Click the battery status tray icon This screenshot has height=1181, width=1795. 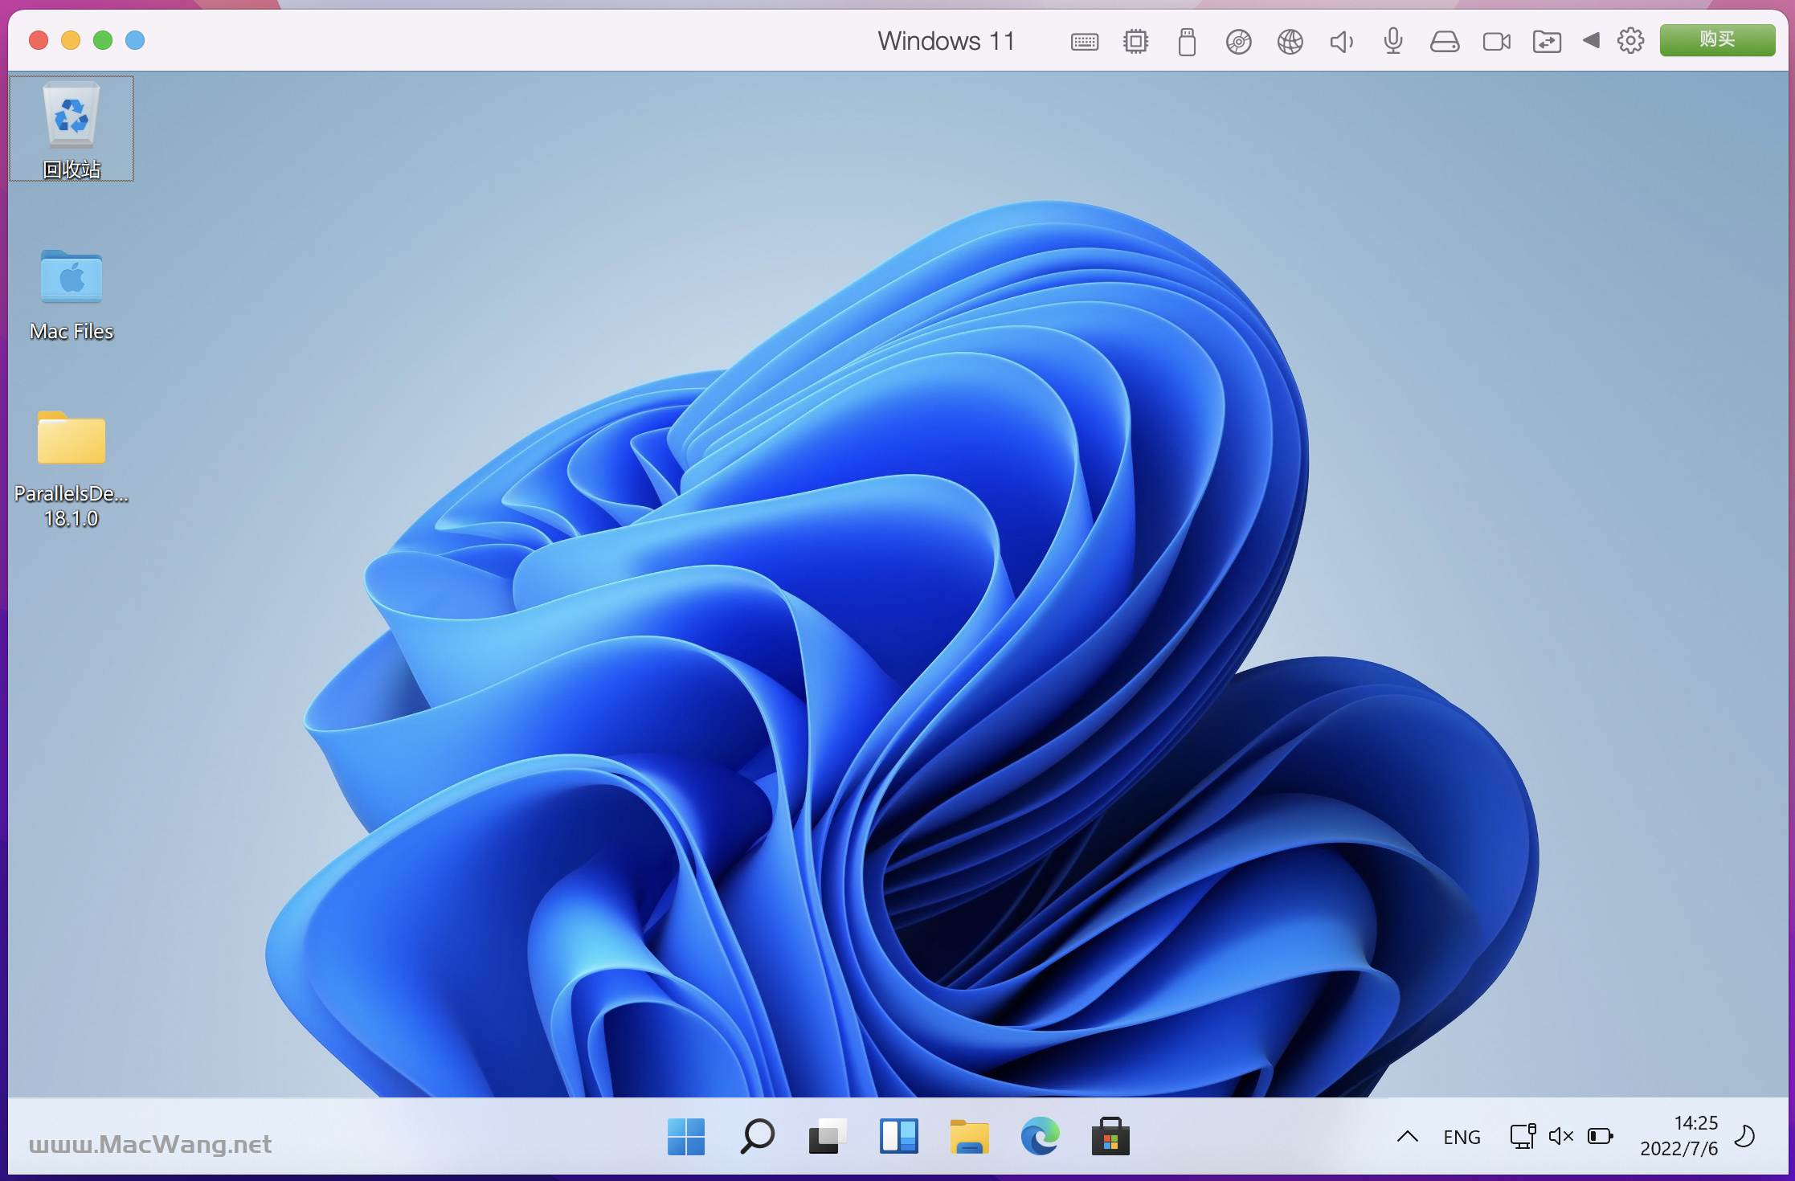(x=1600, y=1136)
